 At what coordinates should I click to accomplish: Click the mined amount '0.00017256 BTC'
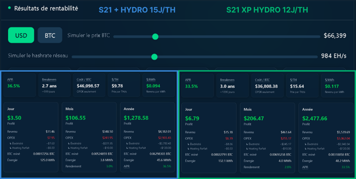[x=44, y=154]
